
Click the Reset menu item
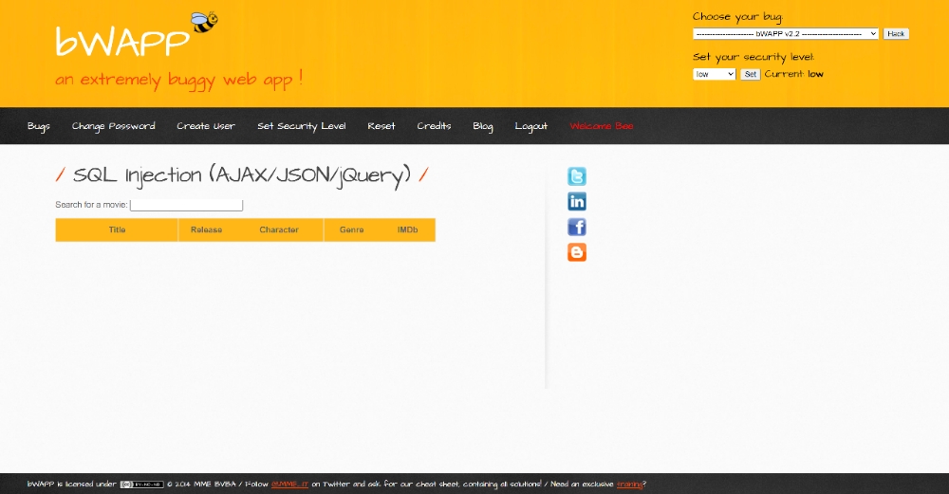point(381,126)
